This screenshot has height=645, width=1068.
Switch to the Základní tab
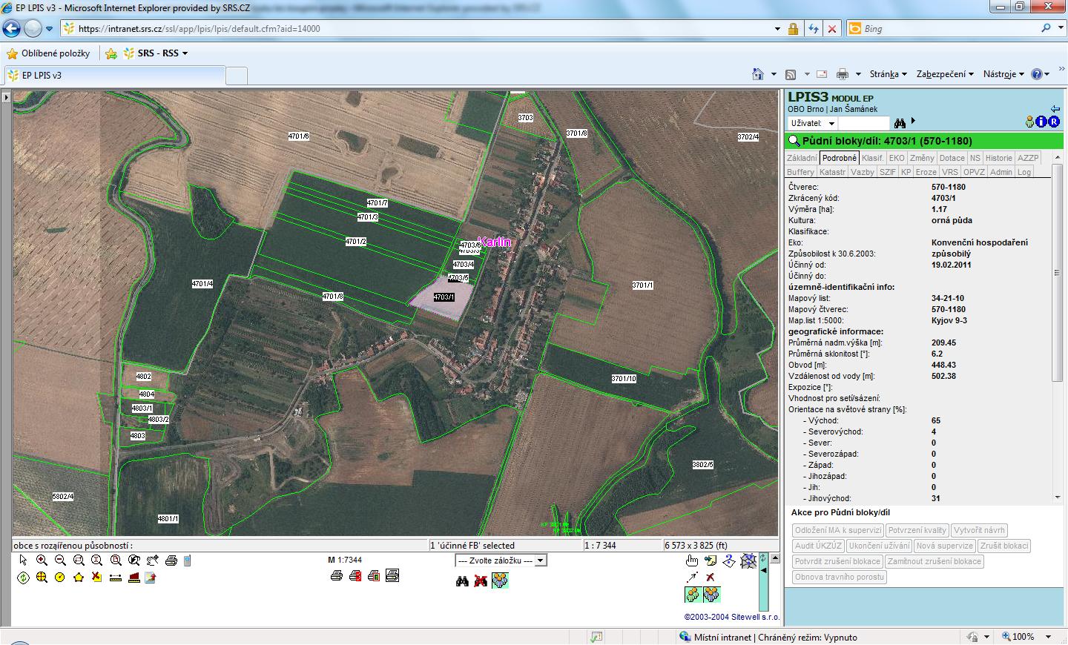[802, 158]
